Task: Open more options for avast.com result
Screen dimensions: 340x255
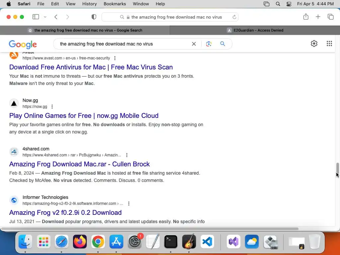Action: tap(115, 58)
